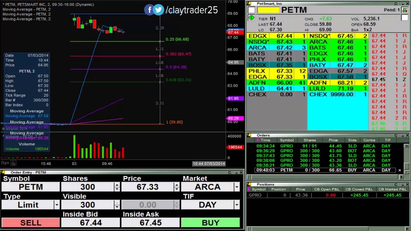Click the Orders horizontal scroll-left arrow
Image resolution: width=411 pixels, height=231 pixels.
tap(249, 177)
